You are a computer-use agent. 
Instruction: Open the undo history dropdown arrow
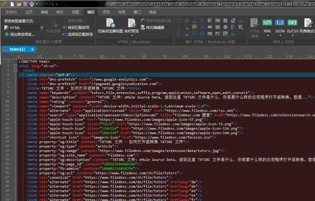coord(46,4)
